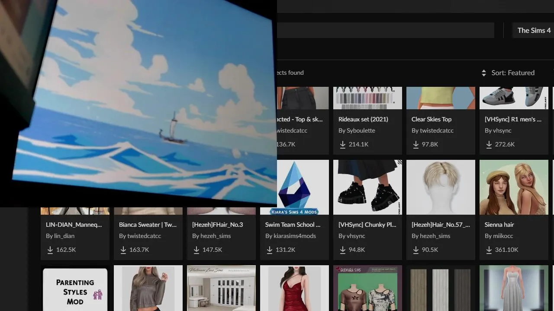Open Parenting Styles Mod thumbnail
554x311 pixels.
[75, 288]
